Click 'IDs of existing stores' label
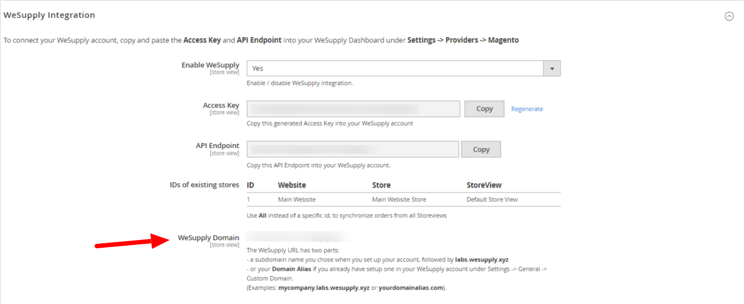The height and width of the screenshot is (304, 744). coord(205,185)
